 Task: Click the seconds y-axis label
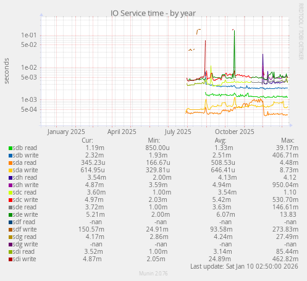[x=7, y=71]
